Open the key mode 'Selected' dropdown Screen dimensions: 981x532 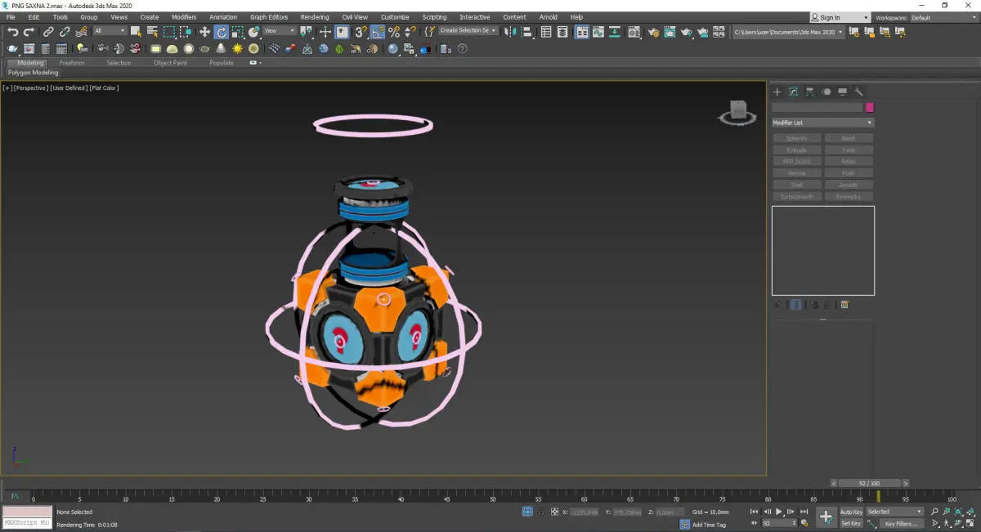point(894,512)
